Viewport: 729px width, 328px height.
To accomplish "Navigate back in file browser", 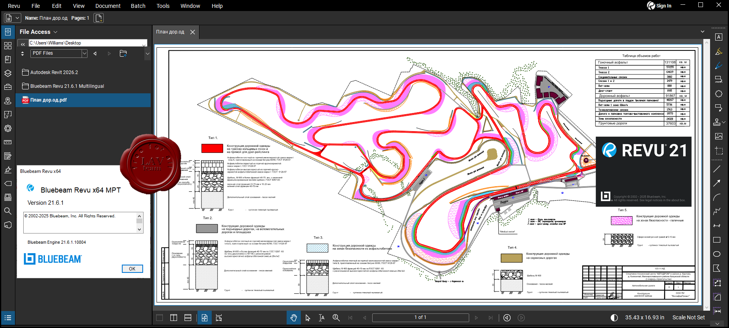I will click(x=95, y=54).
